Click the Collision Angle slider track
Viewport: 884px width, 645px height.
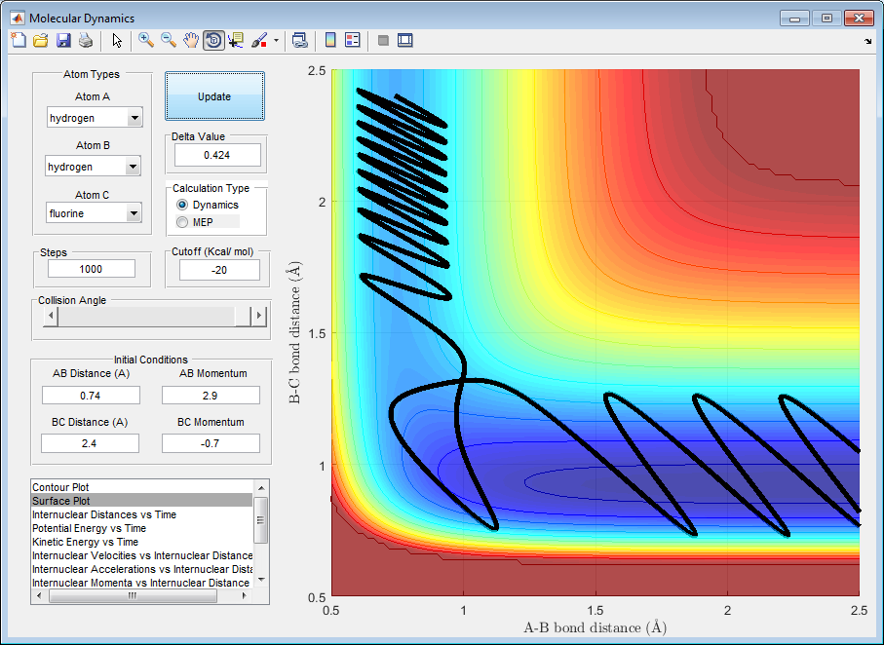click(146, 317)
